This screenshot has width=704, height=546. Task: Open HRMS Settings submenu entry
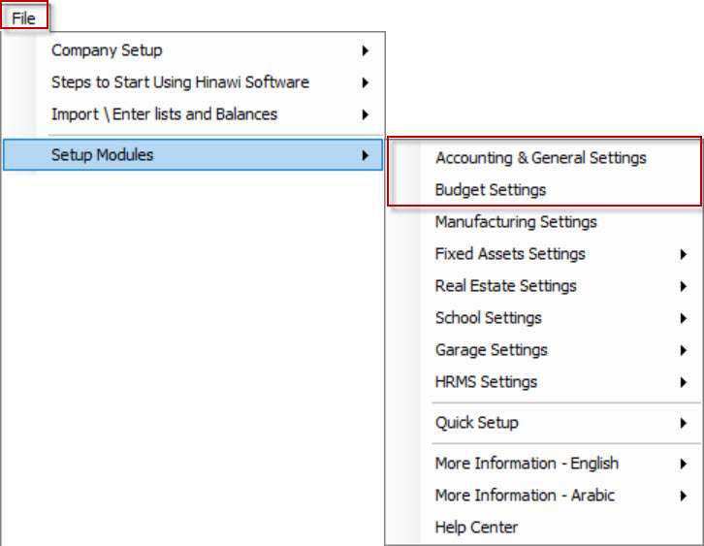pyautogui.click(x=544, y=382)
